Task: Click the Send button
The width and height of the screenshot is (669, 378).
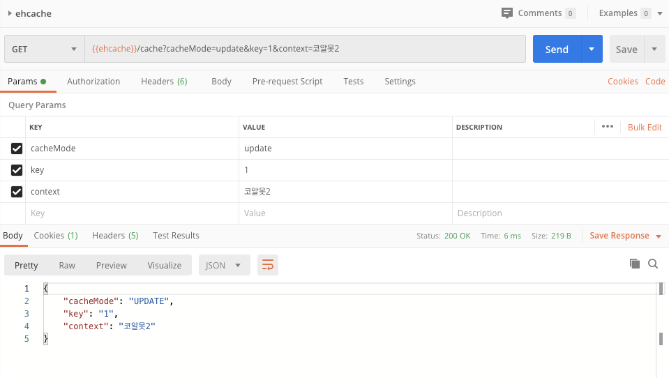Action: pyautogui.click(x=557, y=49)
